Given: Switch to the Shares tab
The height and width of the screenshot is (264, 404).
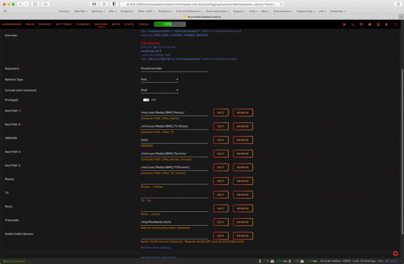Looking at the screenshot, I should pyautogui.click(x=45, y=24).
